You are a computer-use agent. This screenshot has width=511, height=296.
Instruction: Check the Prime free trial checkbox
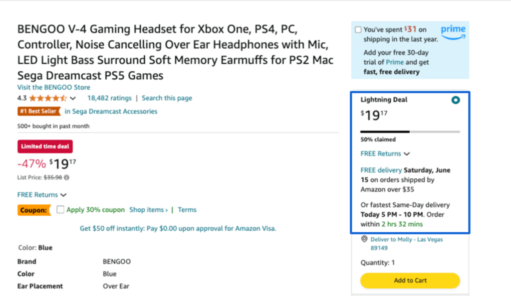tap(358, 29)
